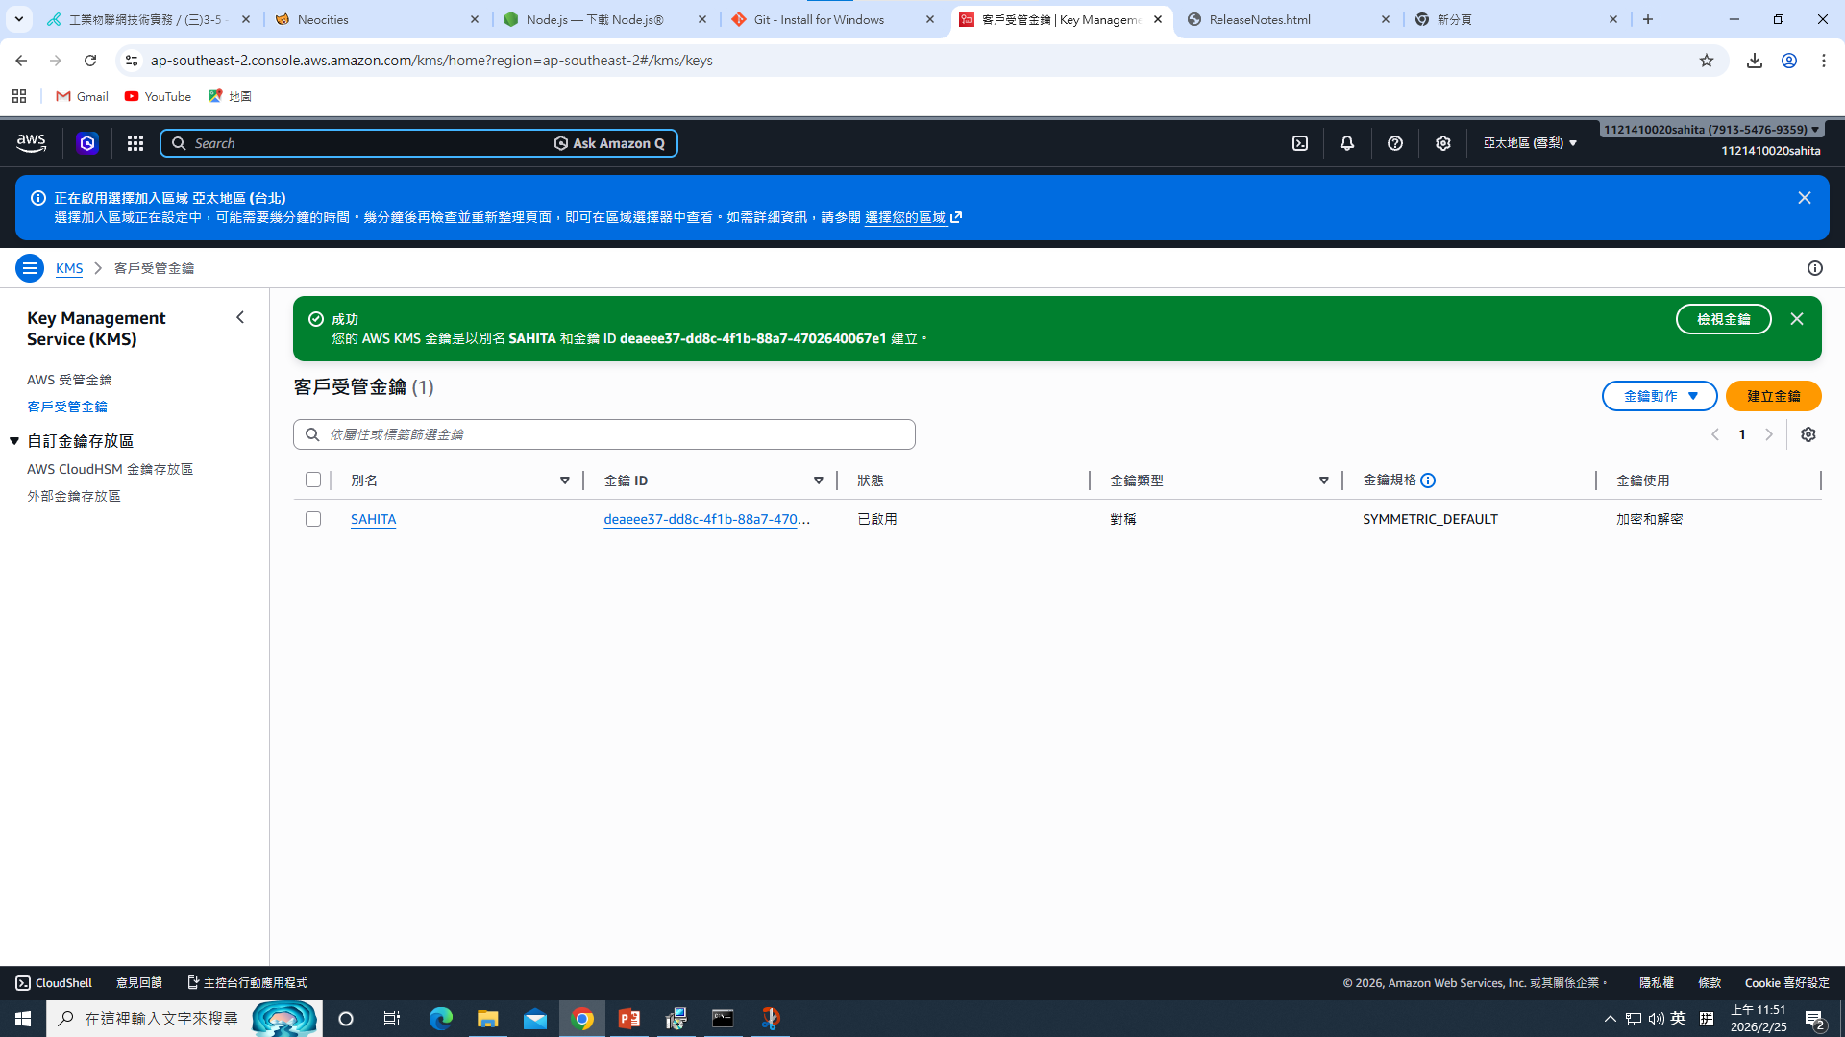Open the notifications bell icon
1845x1037 pixels.
pyautogui.click(x=1346, y=143)
